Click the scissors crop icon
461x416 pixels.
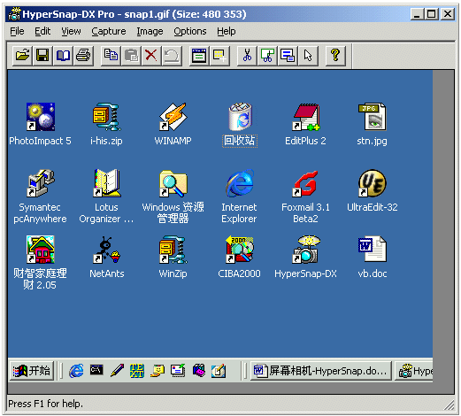[x=247, y=55]
